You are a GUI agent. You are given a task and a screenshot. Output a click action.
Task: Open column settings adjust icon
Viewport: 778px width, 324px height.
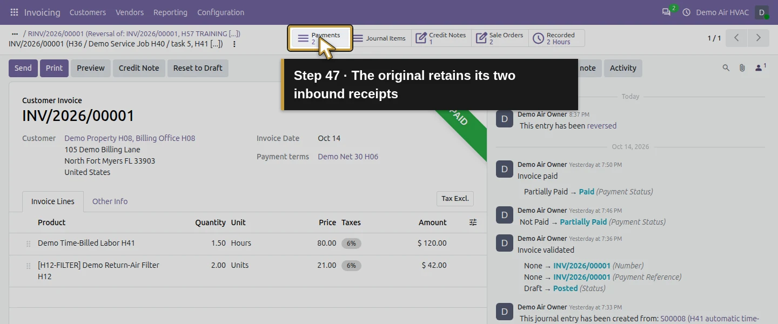tap(473, 222)
